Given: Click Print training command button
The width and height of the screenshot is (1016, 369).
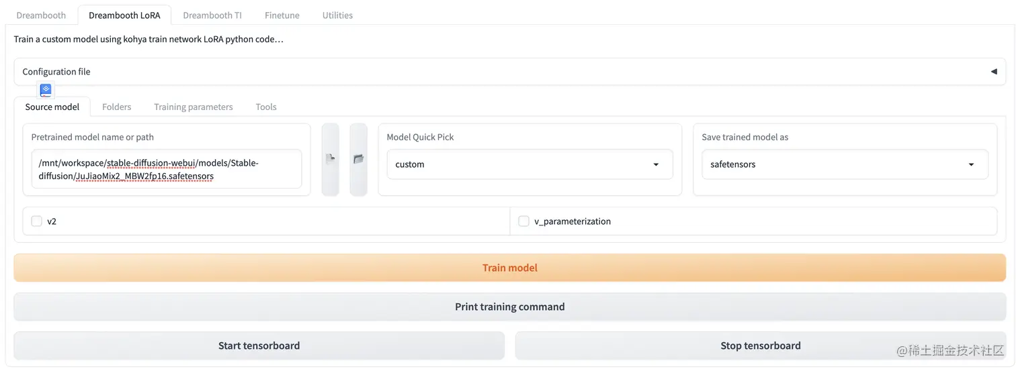Looking at the screenshot, I should click(x=509, y=307).
